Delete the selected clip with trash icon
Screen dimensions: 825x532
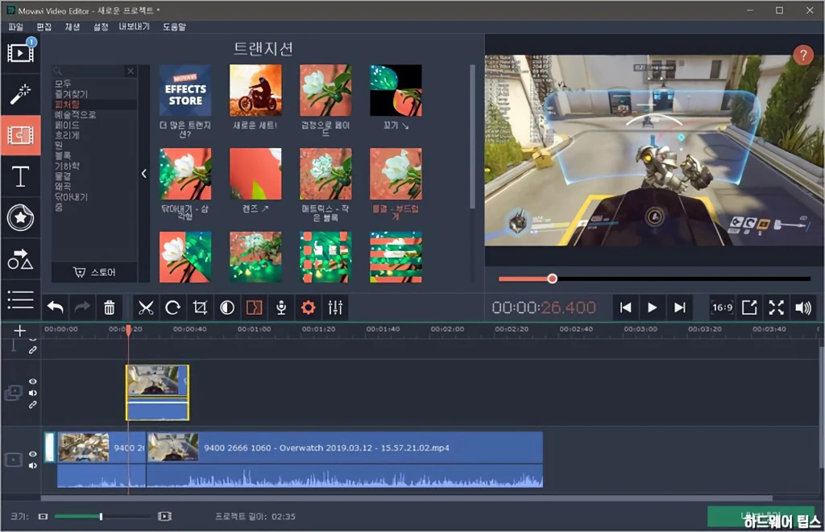point(110,307)
